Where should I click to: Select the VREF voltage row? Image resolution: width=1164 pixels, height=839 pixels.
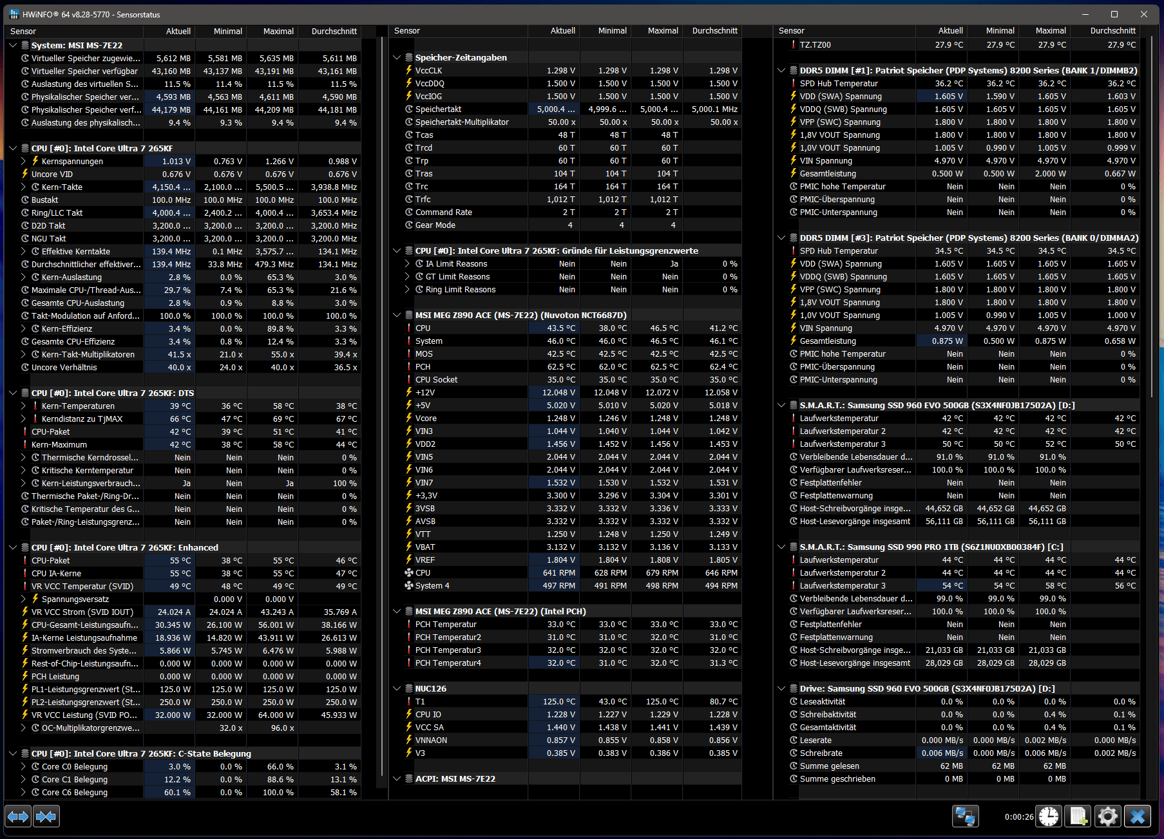(567, 560)
